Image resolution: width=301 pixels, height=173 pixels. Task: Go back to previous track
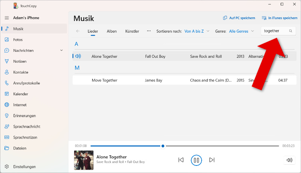click(181, 160)
